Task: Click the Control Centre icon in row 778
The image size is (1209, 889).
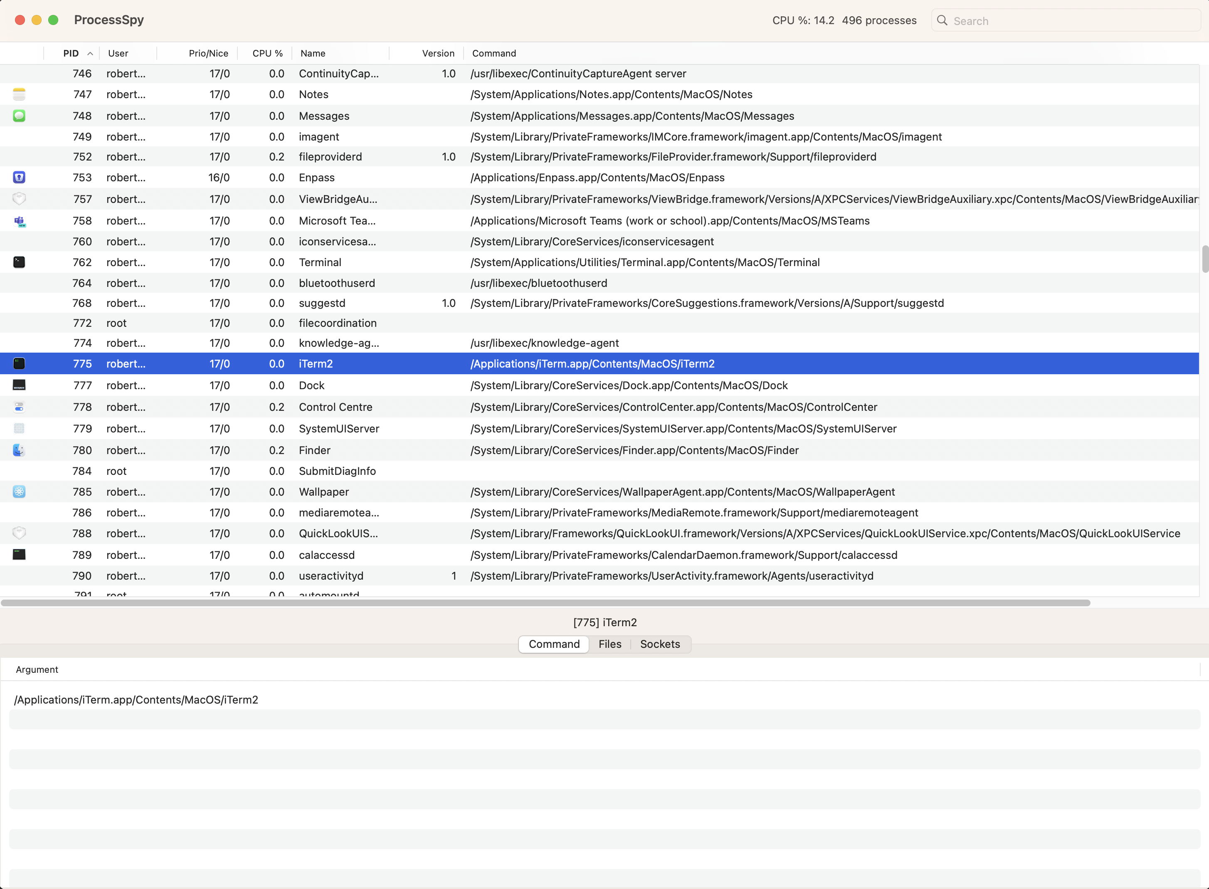Action: click(x=19, y=407)
